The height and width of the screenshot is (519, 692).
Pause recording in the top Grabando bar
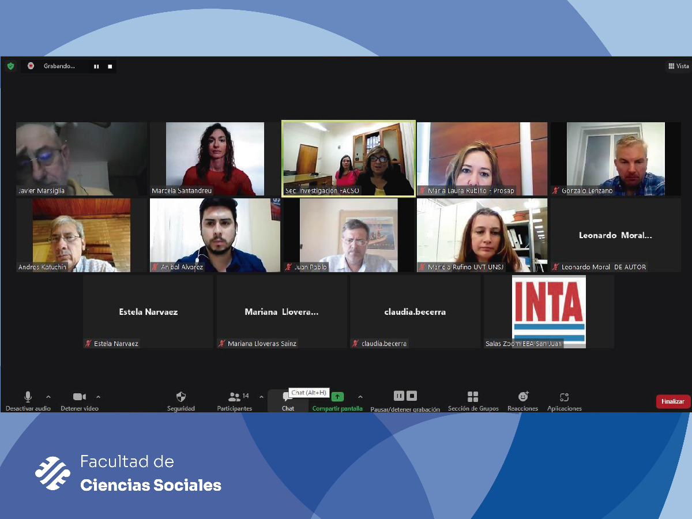tap(96, 66)
